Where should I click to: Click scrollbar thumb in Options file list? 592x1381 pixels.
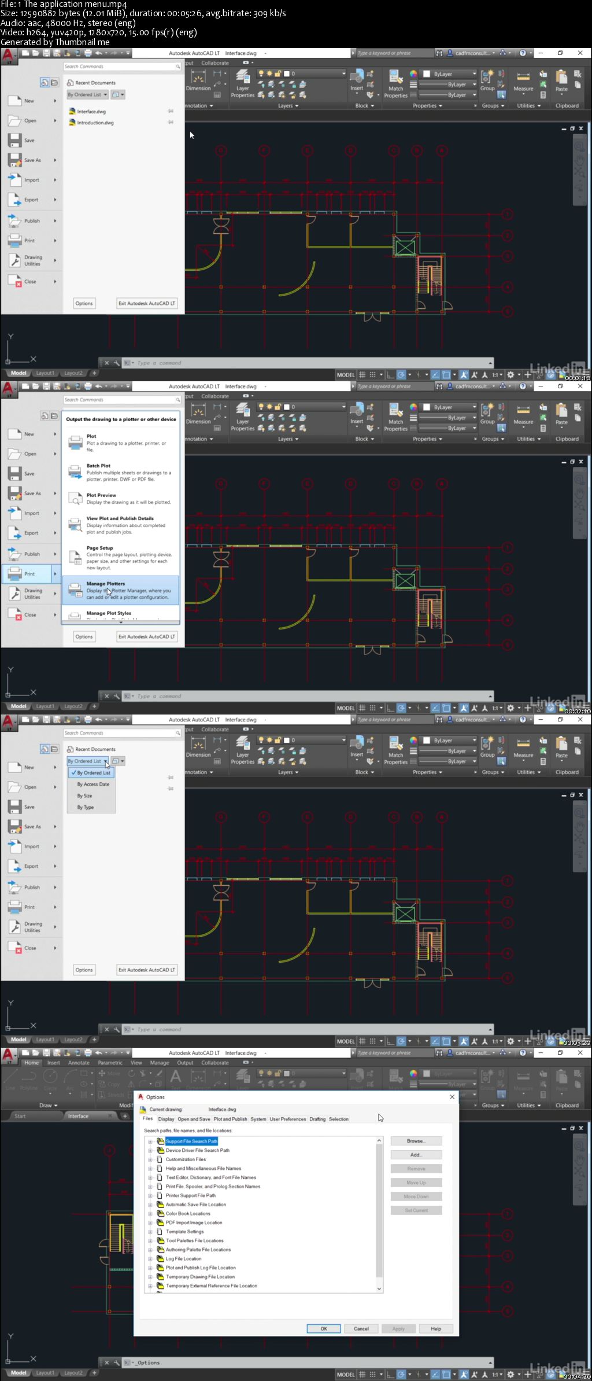[379, 1211]
